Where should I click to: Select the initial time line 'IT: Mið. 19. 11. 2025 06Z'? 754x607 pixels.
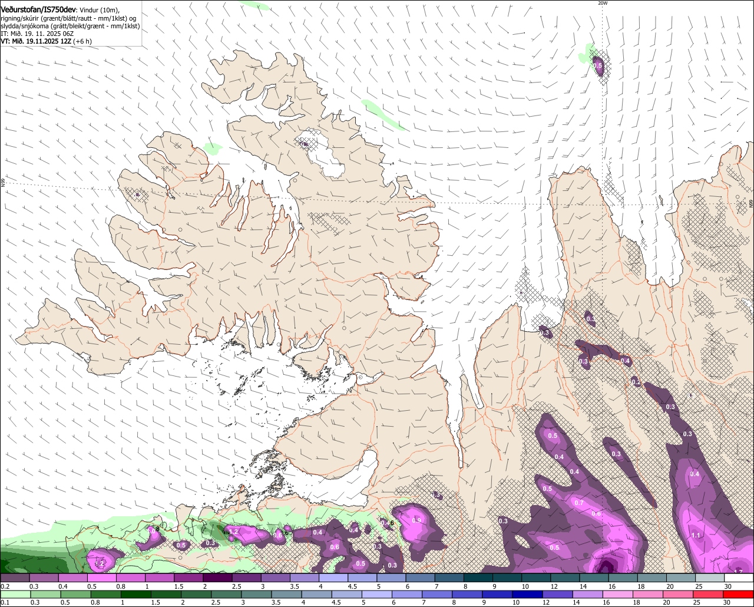coord(36,34)
